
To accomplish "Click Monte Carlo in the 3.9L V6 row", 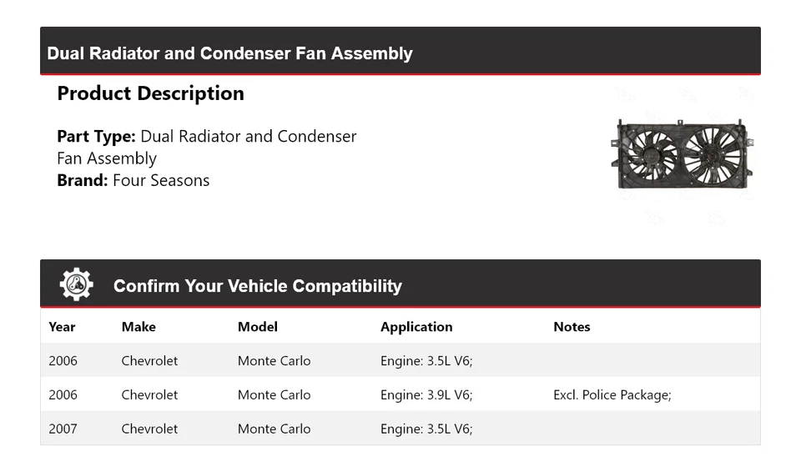I will pos(274,394).
